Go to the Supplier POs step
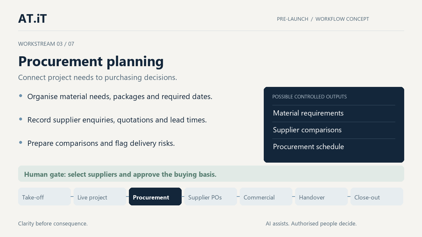 (x=211, y=197)
